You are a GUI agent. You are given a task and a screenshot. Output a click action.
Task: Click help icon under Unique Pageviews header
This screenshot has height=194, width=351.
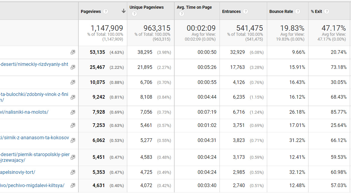[x=134, y=14]
